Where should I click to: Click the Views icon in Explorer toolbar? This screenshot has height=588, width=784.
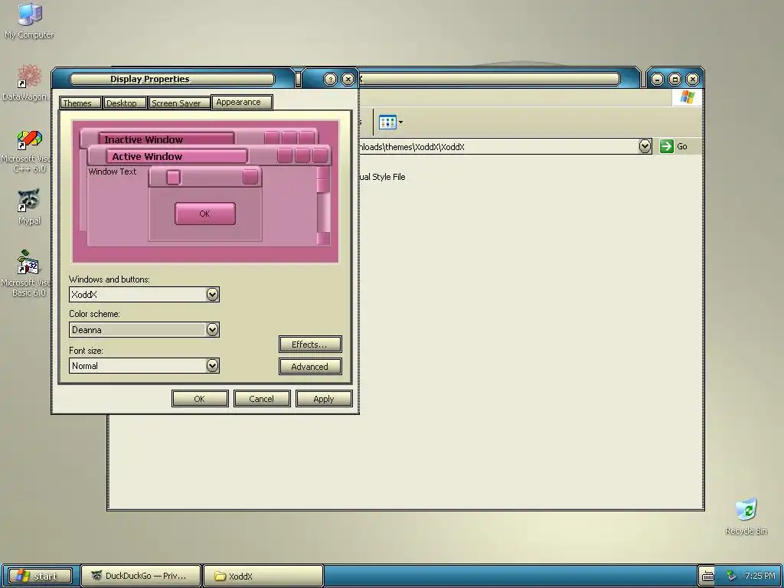(x=387, y=122)
